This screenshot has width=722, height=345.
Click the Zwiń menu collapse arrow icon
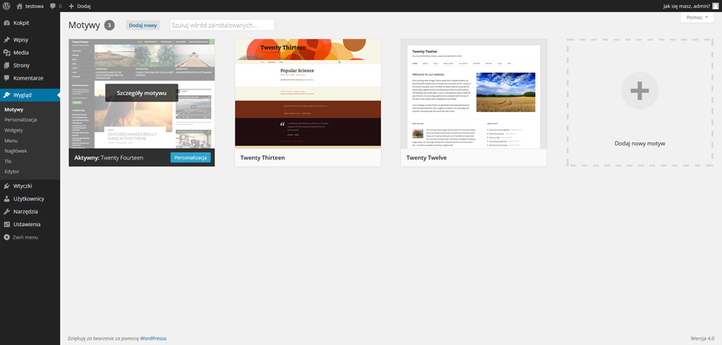[7, 238]
